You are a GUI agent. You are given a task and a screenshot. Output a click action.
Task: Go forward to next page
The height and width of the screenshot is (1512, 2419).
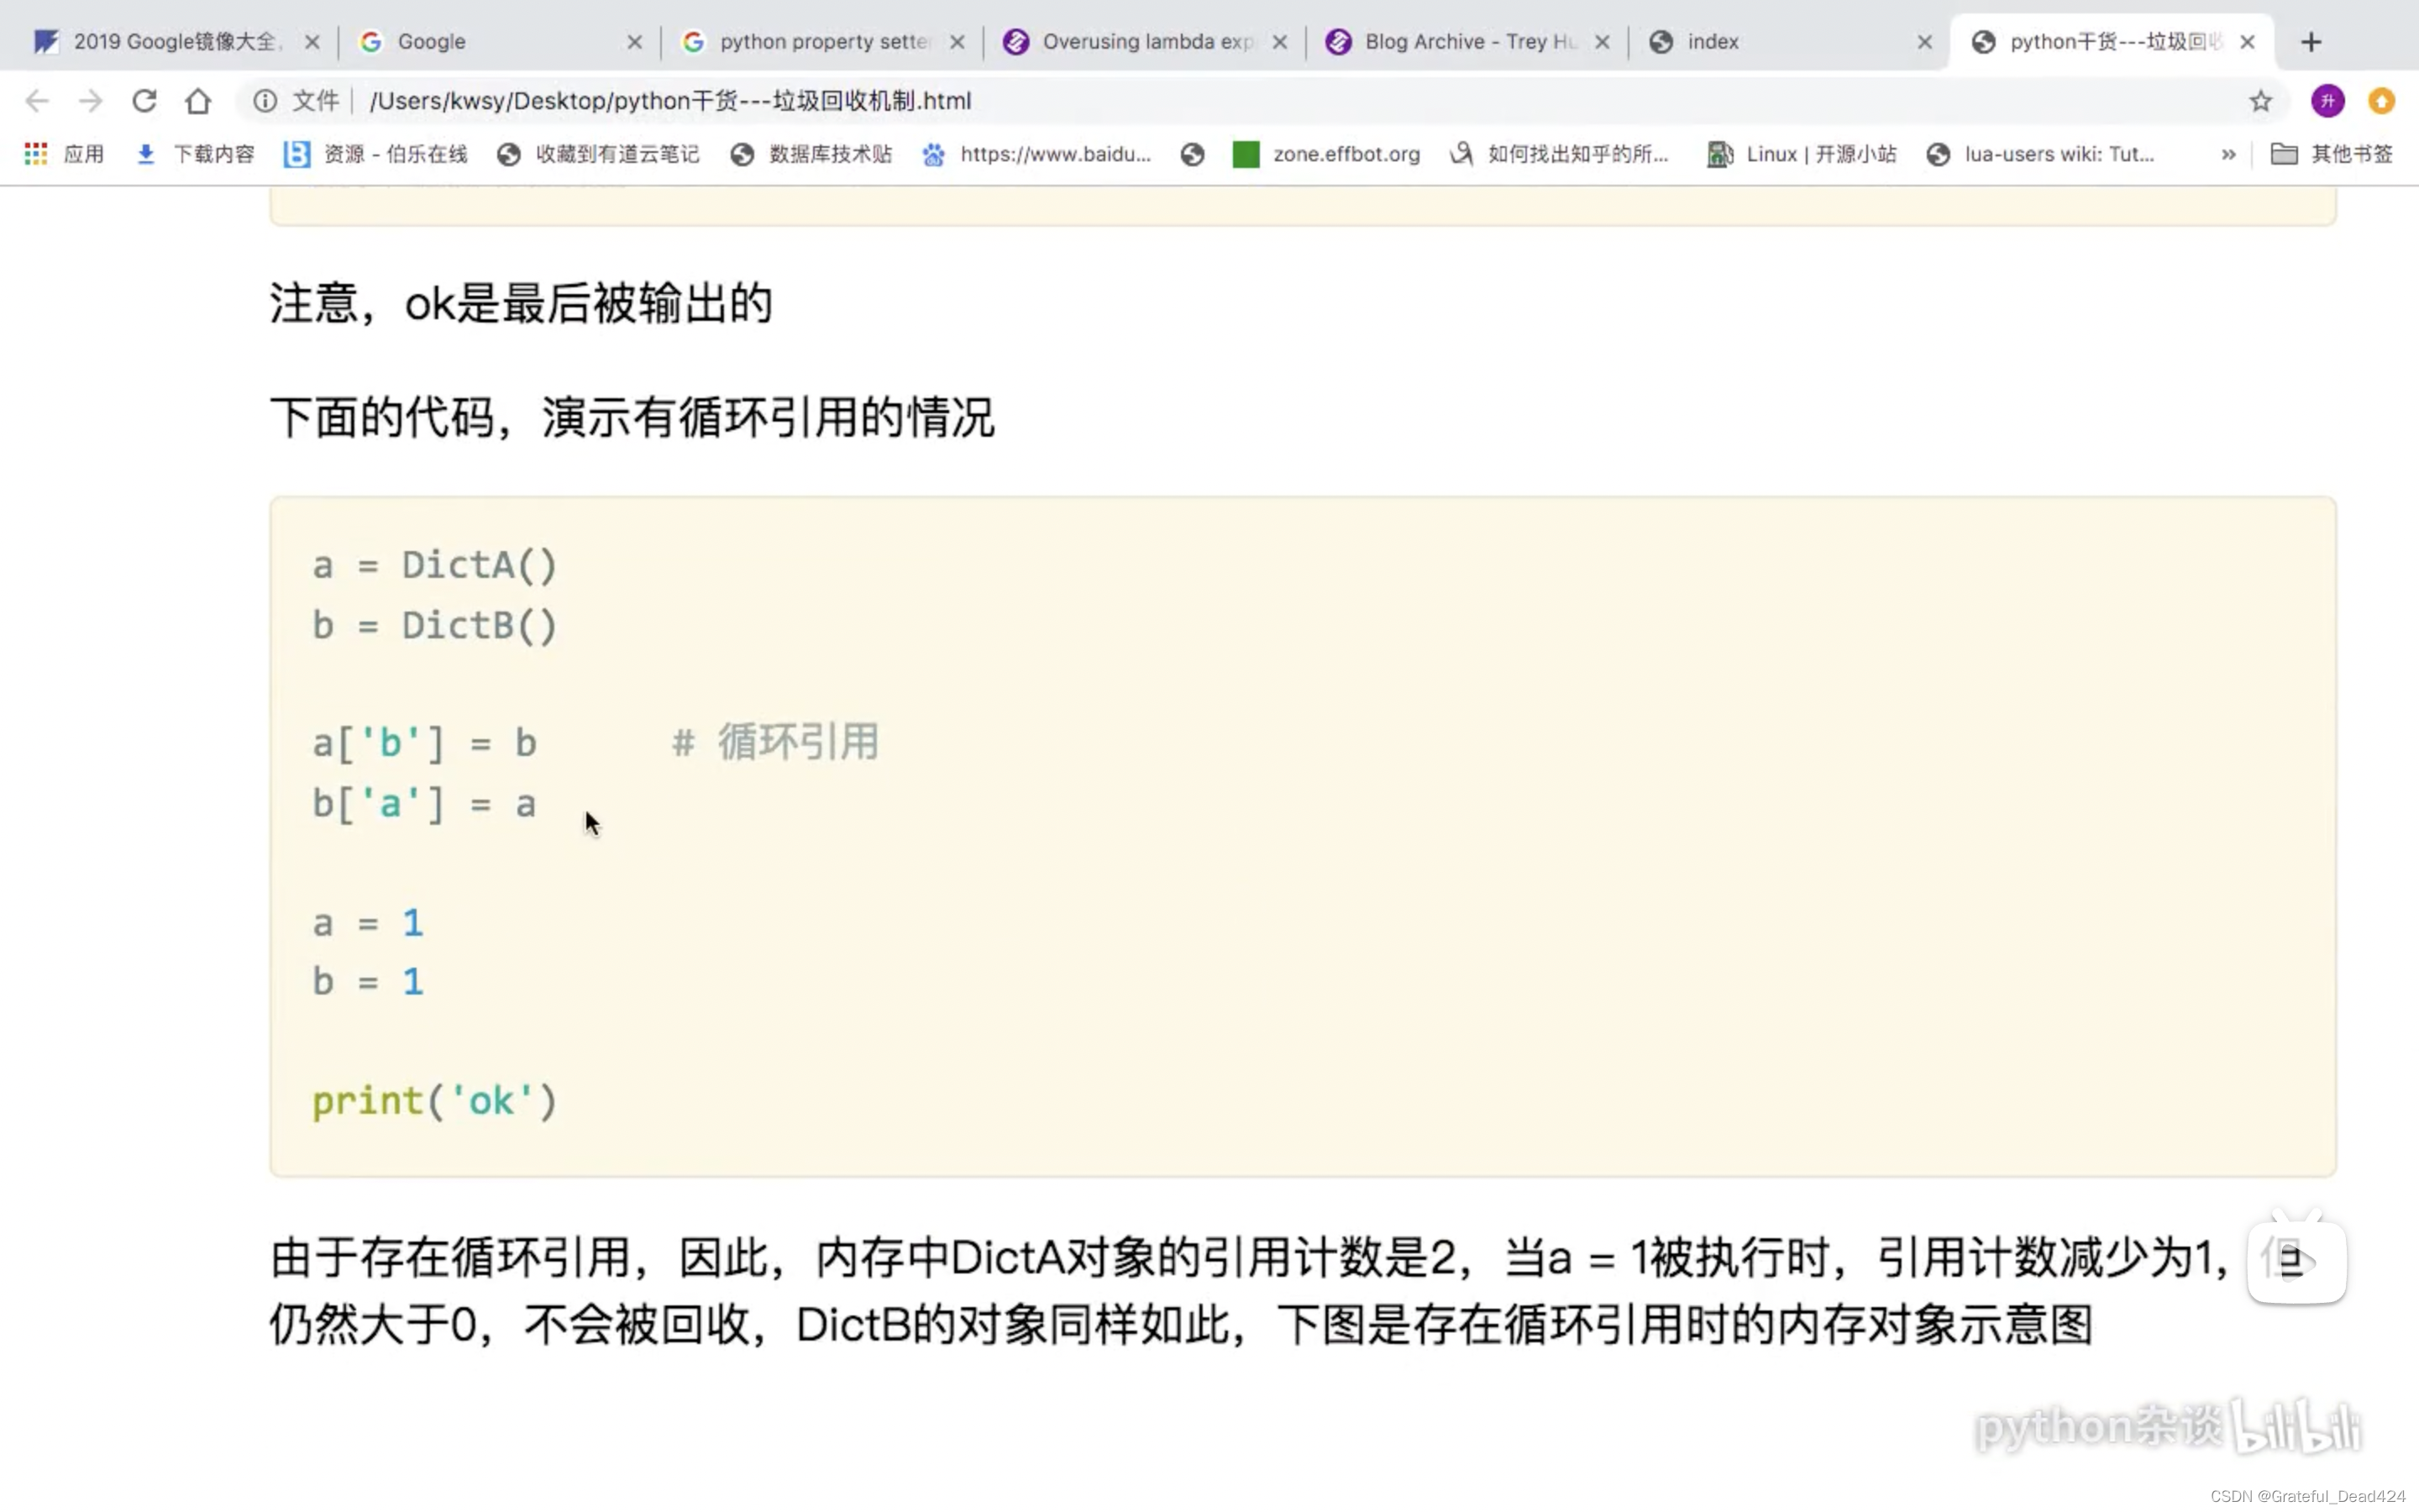pyautogui.click(x=91, y=101)
